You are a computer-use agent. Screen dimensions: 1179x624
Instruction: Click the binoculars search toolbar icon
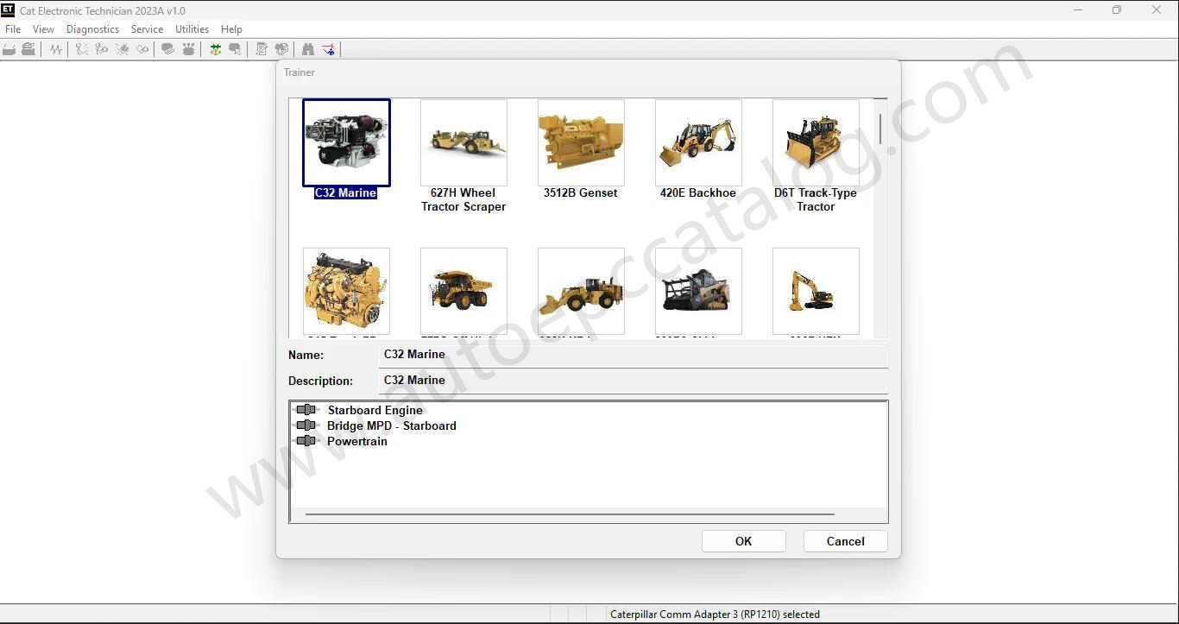308,49
